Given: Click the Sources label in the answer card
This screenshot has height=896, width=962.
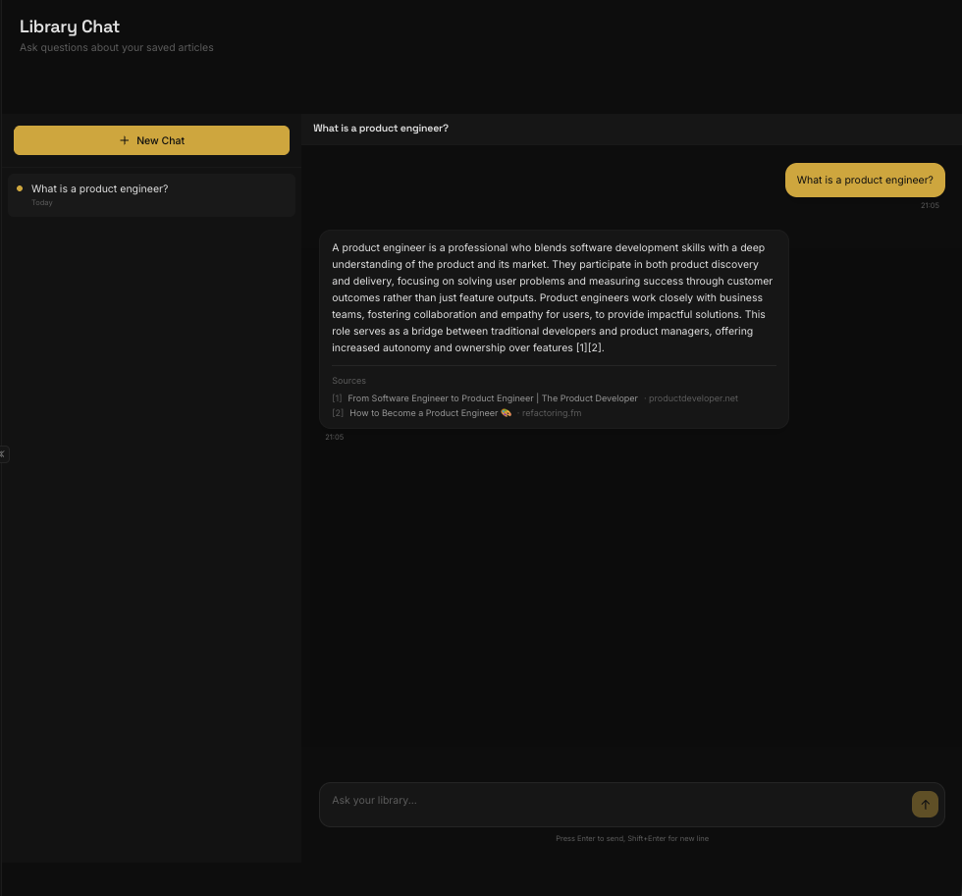Looking at the screenshot, I should (348, 381).
